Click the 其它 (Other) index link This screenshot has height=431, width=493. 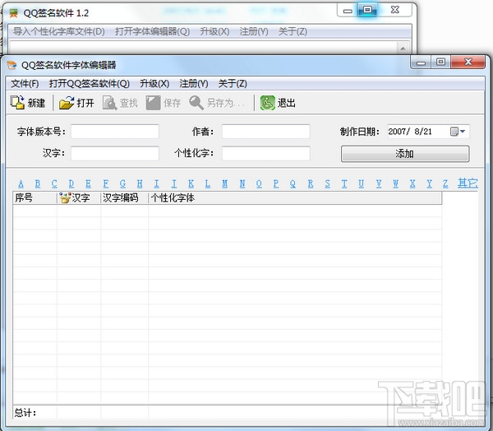468,183
